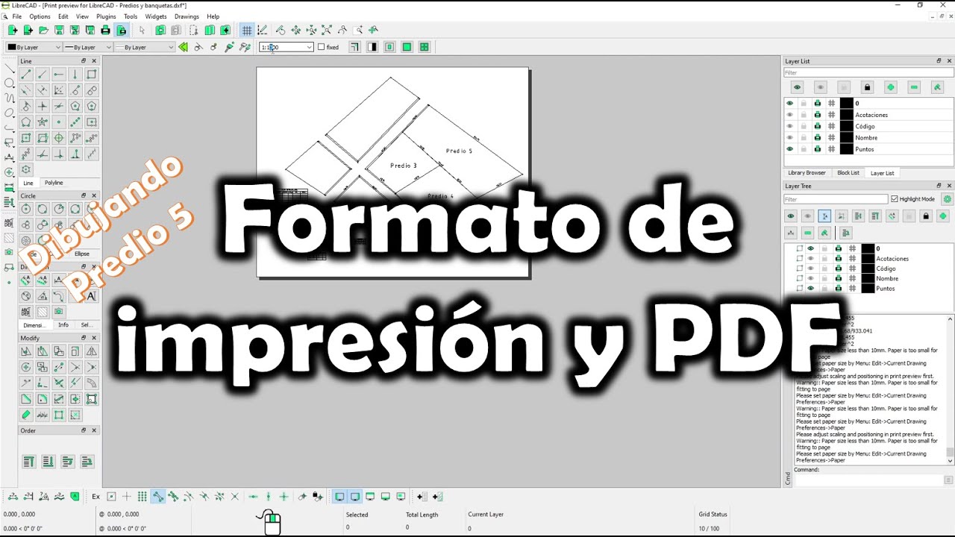This screenshot has width=955, height=537.
Task: Open the color By Layer dropdown
Action: [34, 47]
